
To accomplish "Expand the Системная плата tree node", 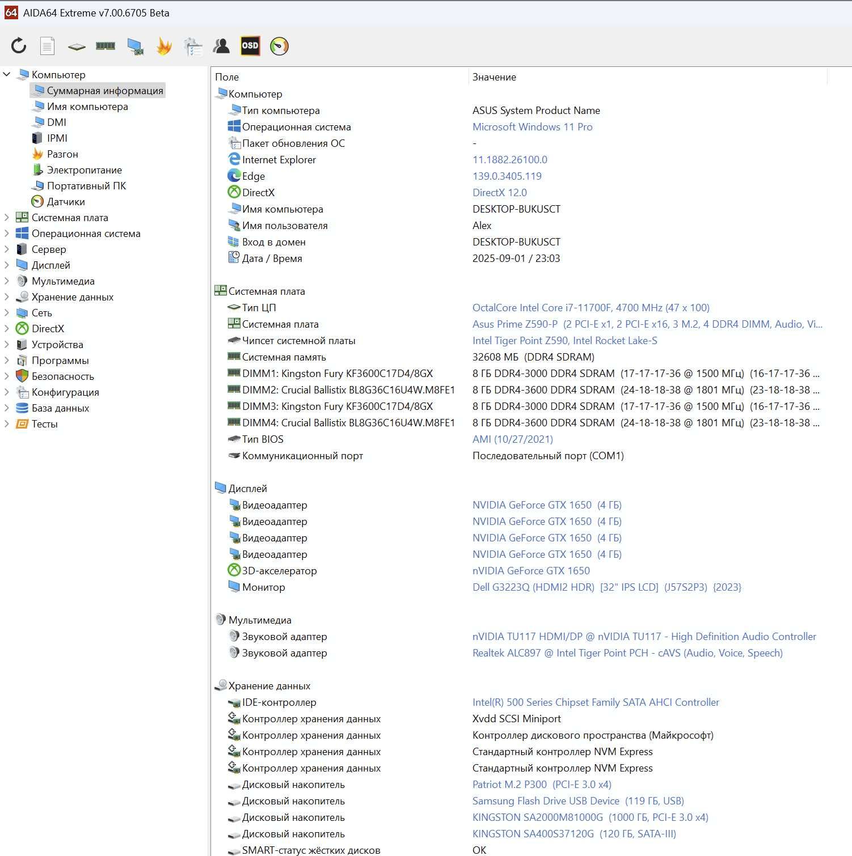I will coord(7,217).
